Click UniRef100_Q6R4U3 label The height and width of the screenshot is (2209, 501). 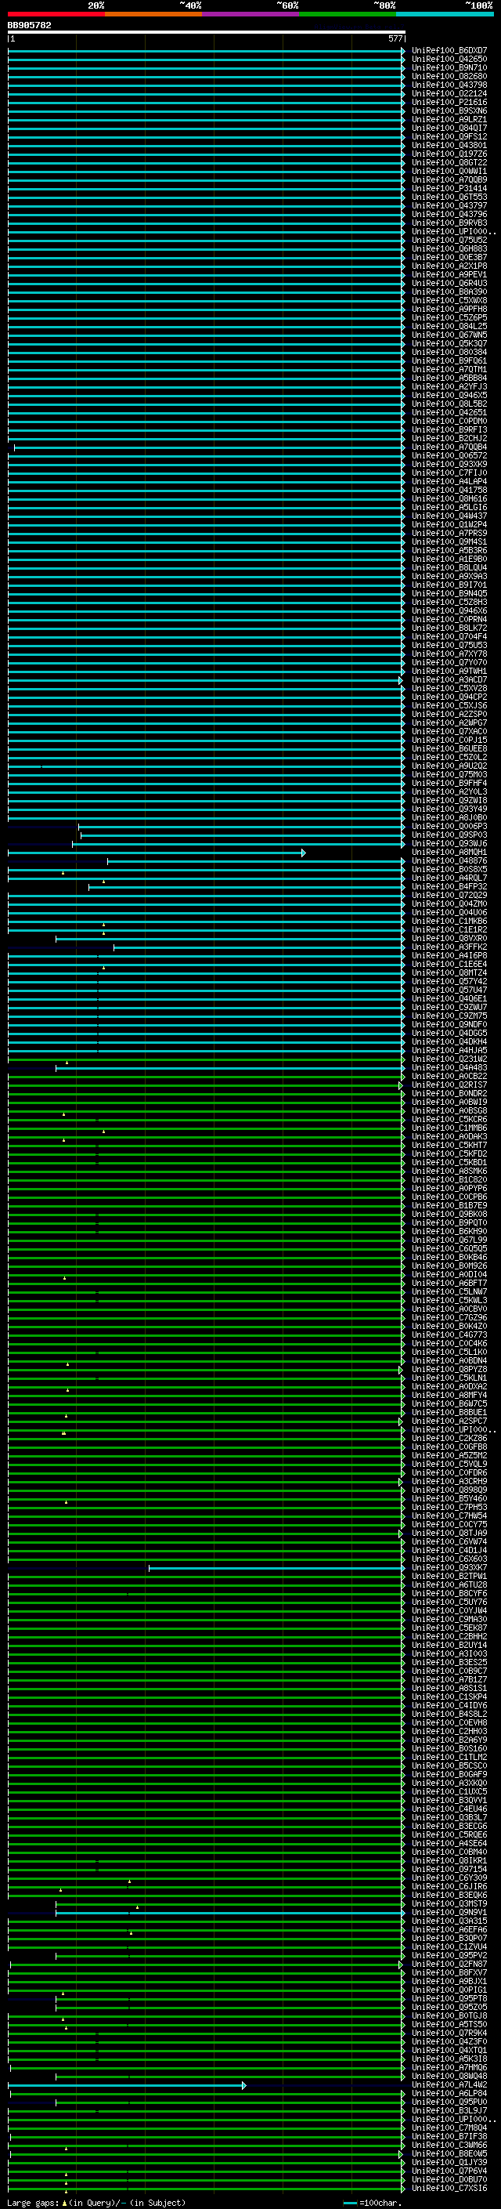pyautogui.click(x=449, y=284)
